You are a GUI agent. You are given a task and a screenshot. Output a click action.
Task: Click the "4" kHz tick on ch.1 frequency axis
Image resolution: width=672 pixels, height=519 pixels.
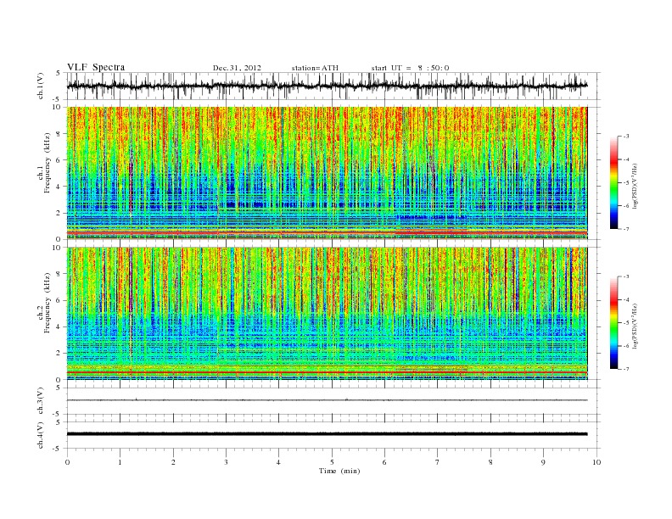click(x=59, y=187)
